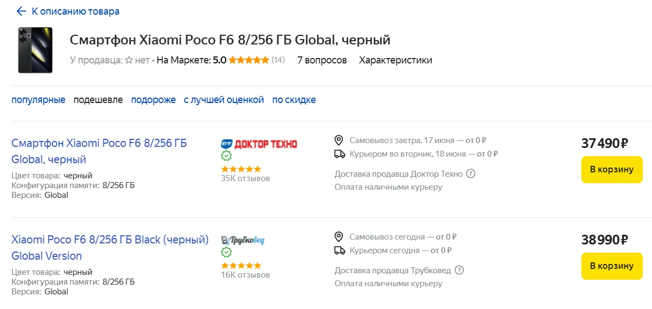Viewport: 652px width, 309px height.
Task: Sort offers by подороже
Action: pyautogui.click(x=153, y=100)
